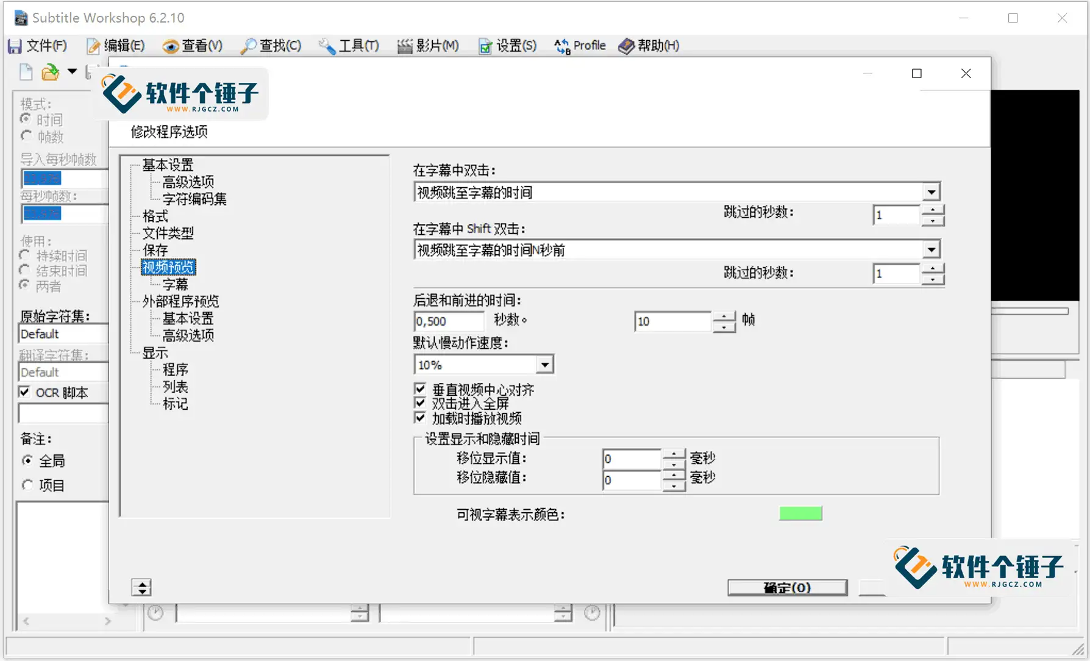Toggle 垂直视频中心对齐 checkbox
The image size is (1090, 661).
[420, 389]
